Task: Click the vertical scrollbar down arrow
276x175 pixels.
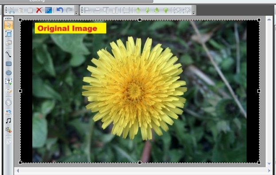Action: click(x=269, y=164)
